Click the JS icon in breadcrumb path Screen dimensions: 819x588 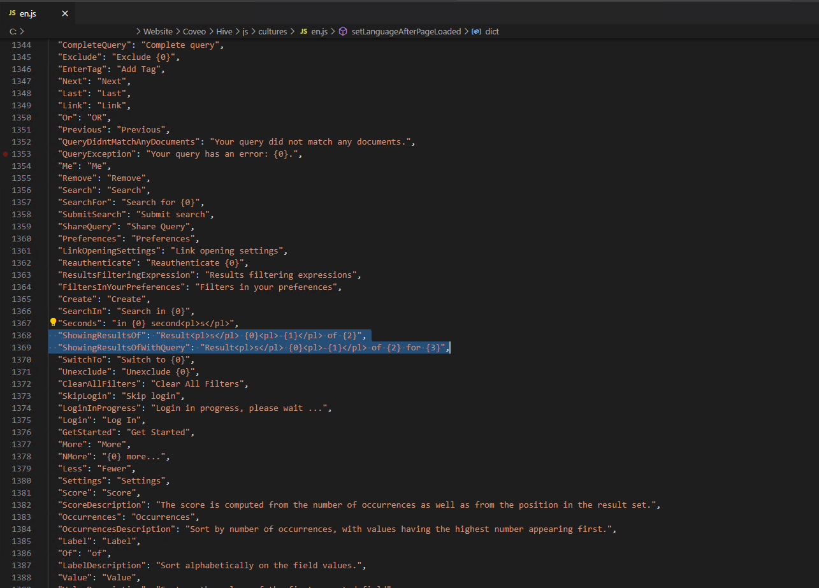pos(303,31)
